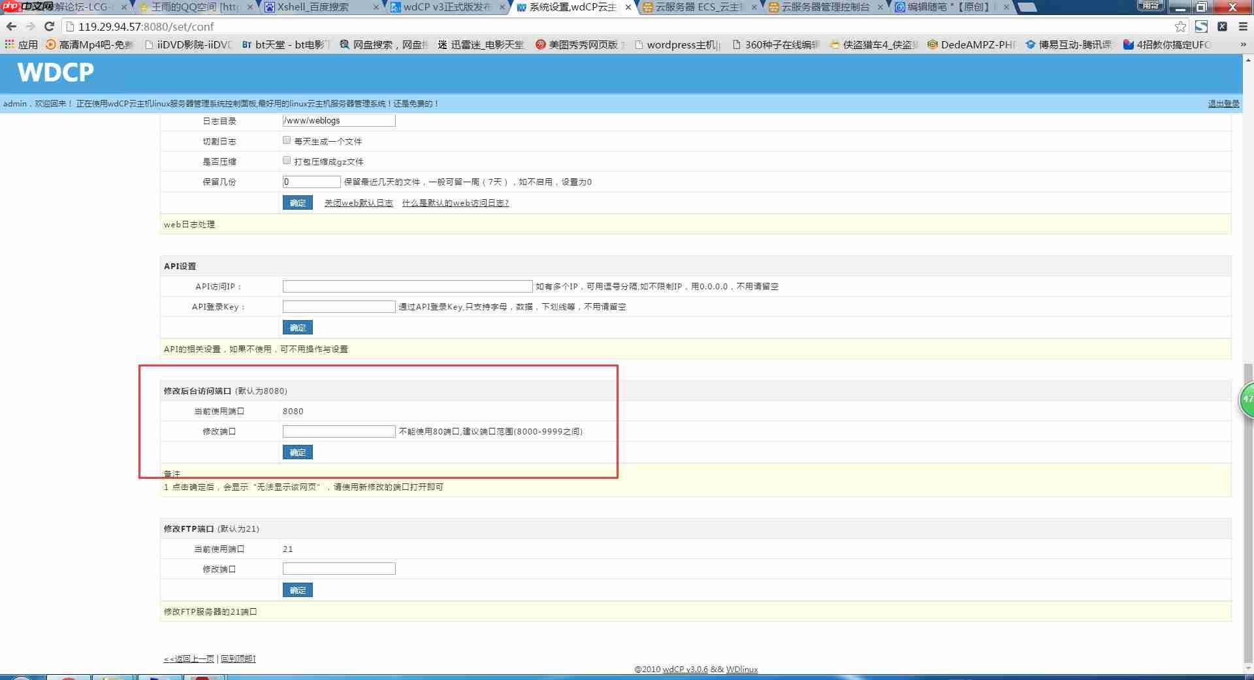This screenshot has height=680, width=1254.
Task: Click the 回到顶部 link
Action: click(x=238, y=658)
